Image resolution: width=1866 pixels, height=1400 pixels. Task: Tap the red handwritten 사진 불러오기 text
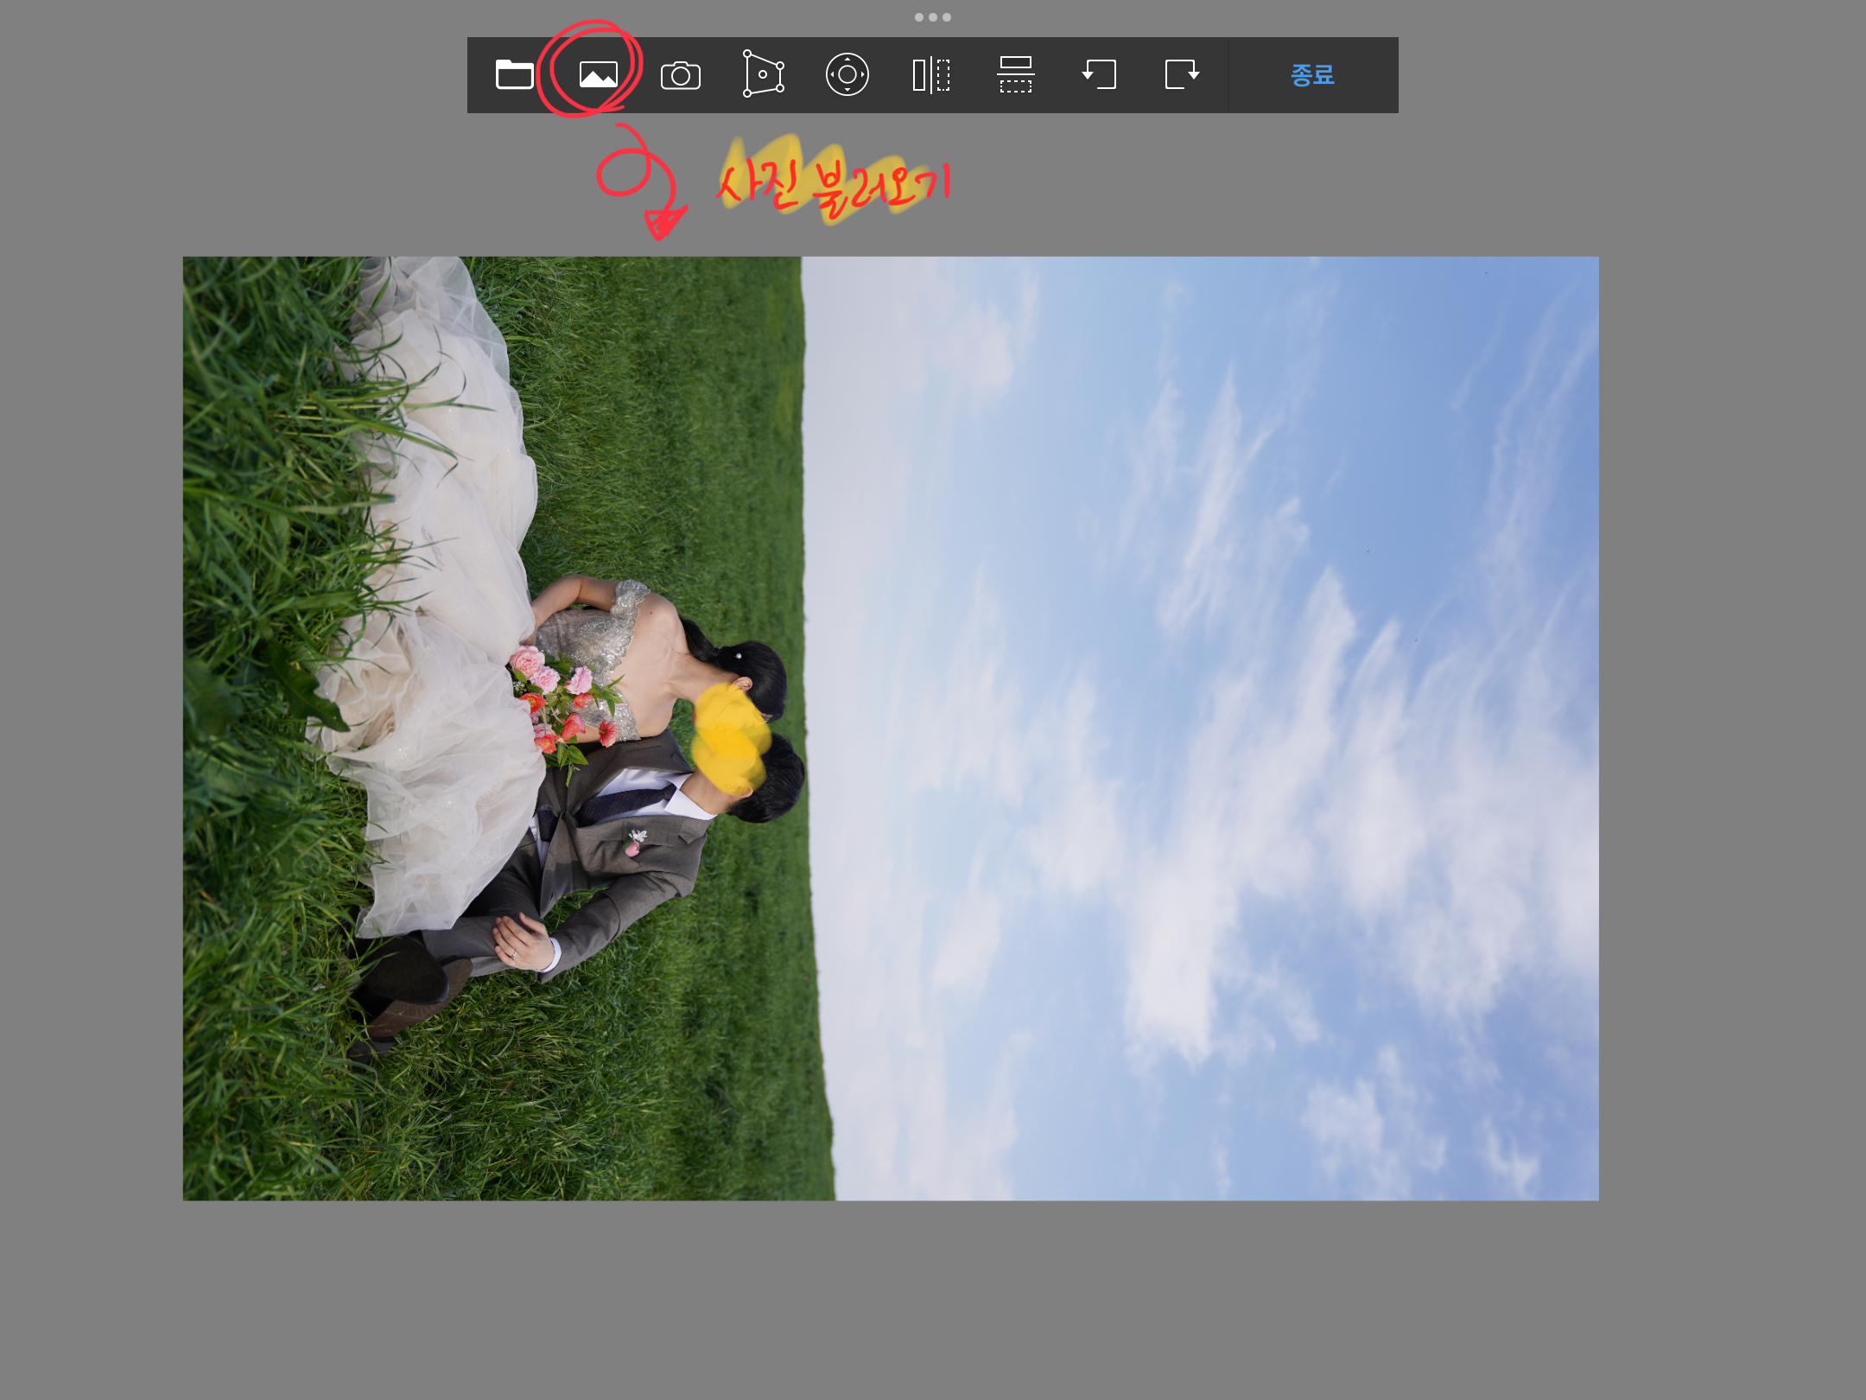[834, 186]
